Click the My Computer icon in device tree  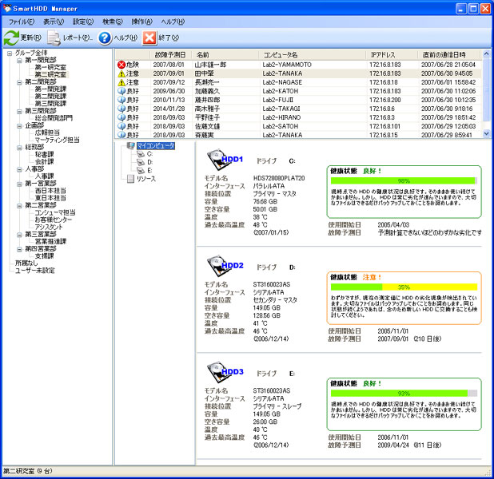coord(131,146)
